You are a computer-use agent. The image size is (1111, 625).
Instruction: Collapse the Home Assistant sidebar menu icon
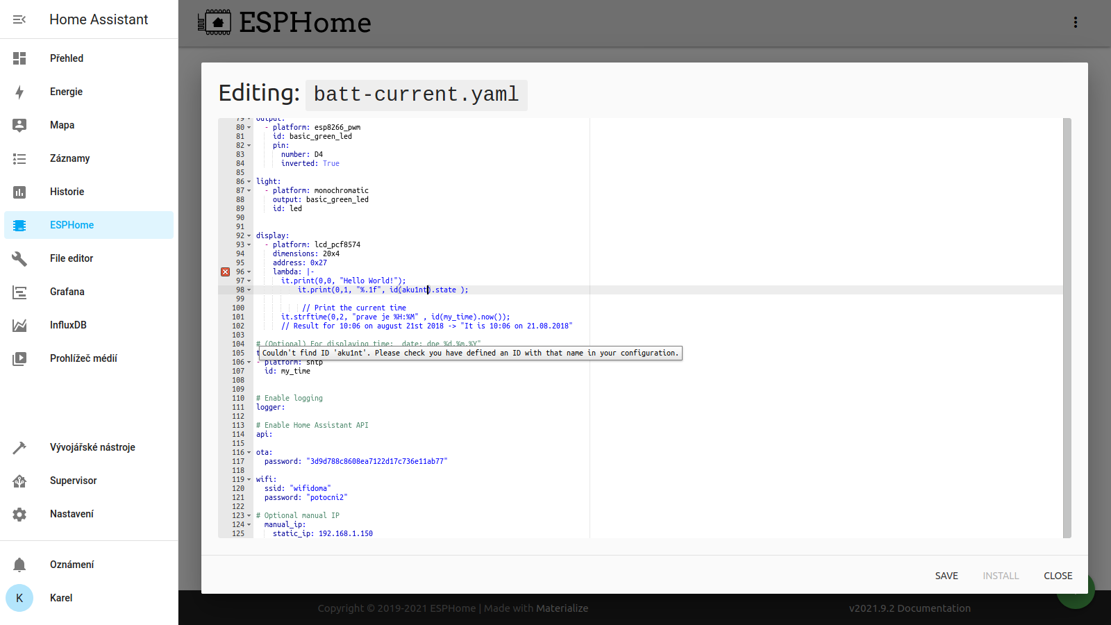[x=19, y=19]
